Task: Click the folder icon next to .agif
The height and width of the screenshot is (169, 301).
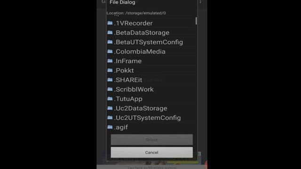Action: (110, 127)
